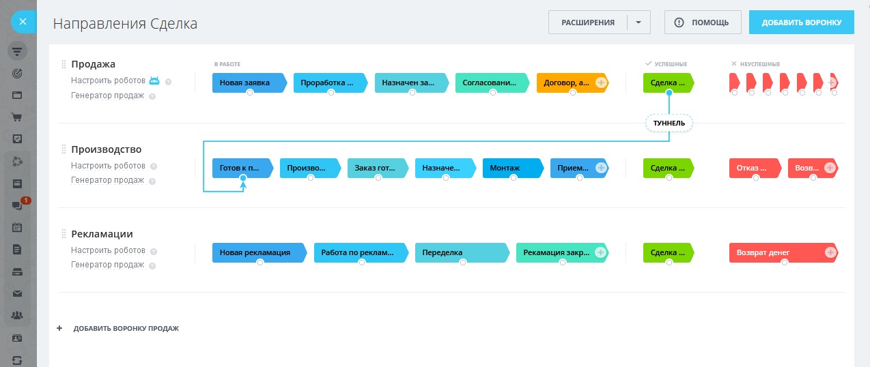Open the mail envelope sidebar icon
This screenshot has height=367, width=870.
point(18,293)
